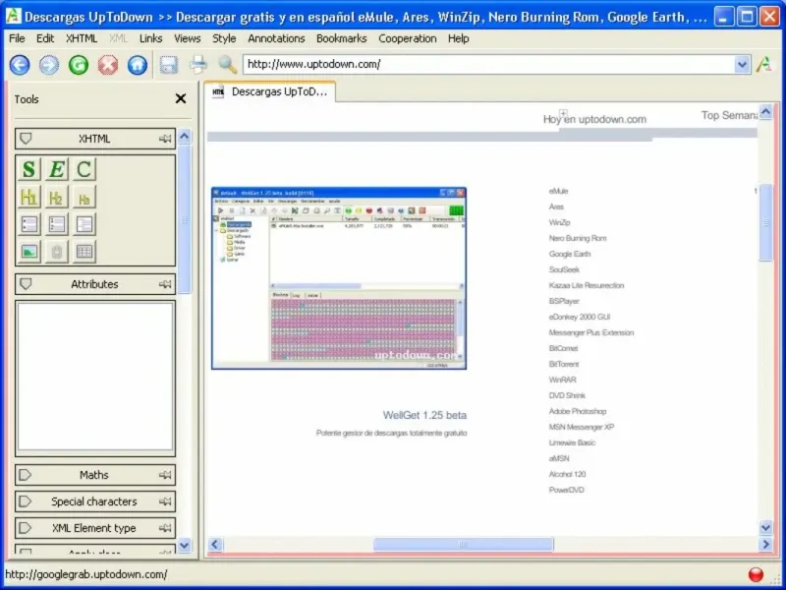This screenshot has width=786, height=590.
Task: Insert a Heading 1 with H1 icon
Action: [29, 197]
